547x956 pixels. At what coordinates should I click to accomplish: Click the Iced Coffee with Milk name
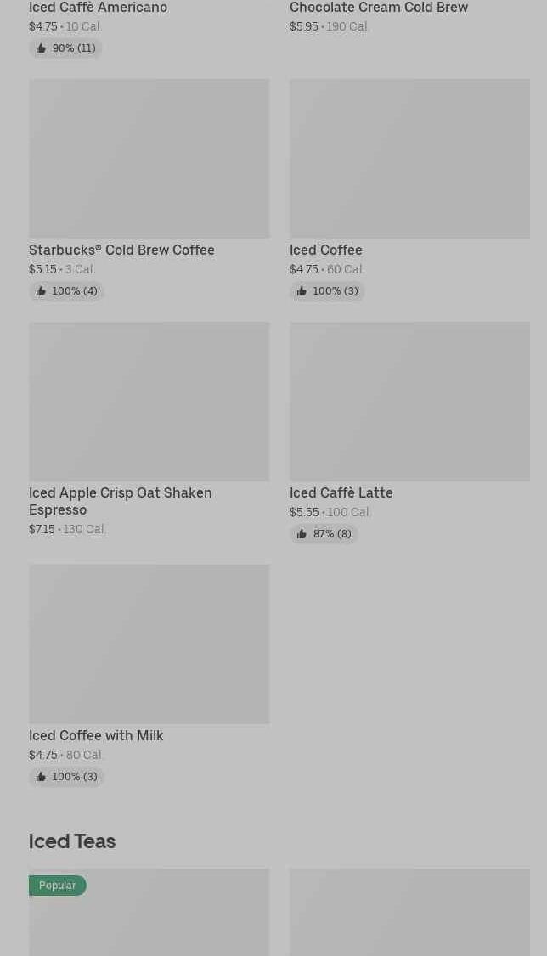(x=96, y=736)
